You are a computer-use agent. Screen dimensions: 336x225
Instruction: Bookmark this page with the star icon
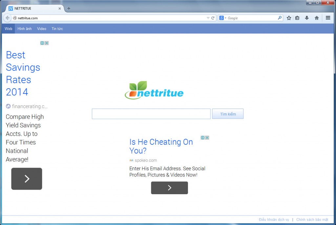pos(289,18)
